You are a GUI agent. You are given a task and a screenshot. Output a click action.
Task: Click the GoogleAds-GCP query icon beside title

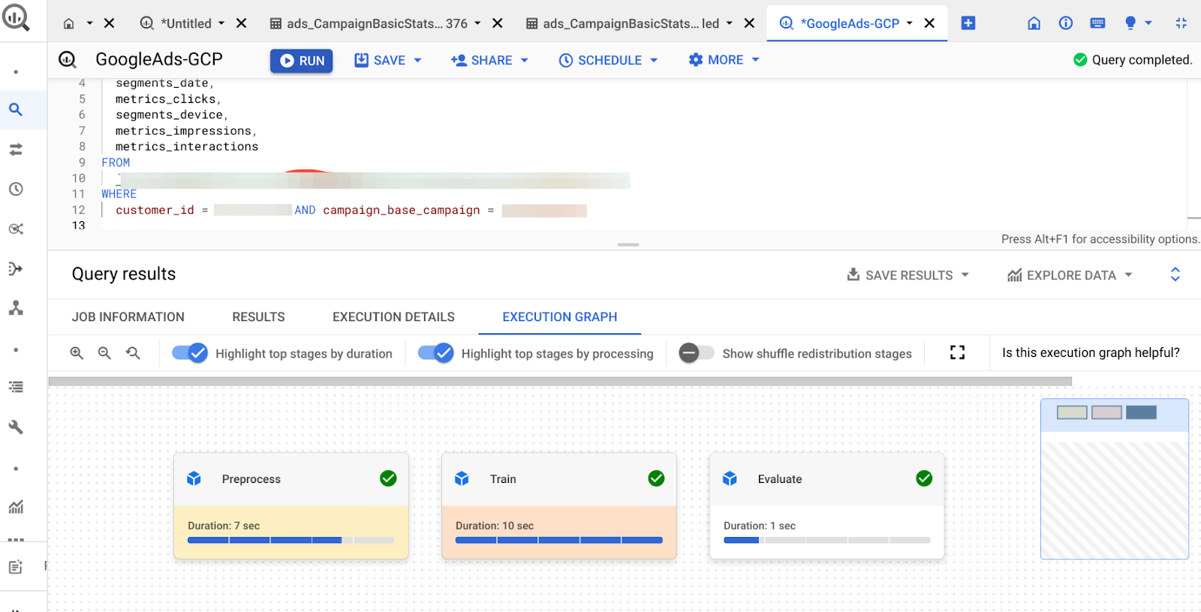tap(68, 59)
